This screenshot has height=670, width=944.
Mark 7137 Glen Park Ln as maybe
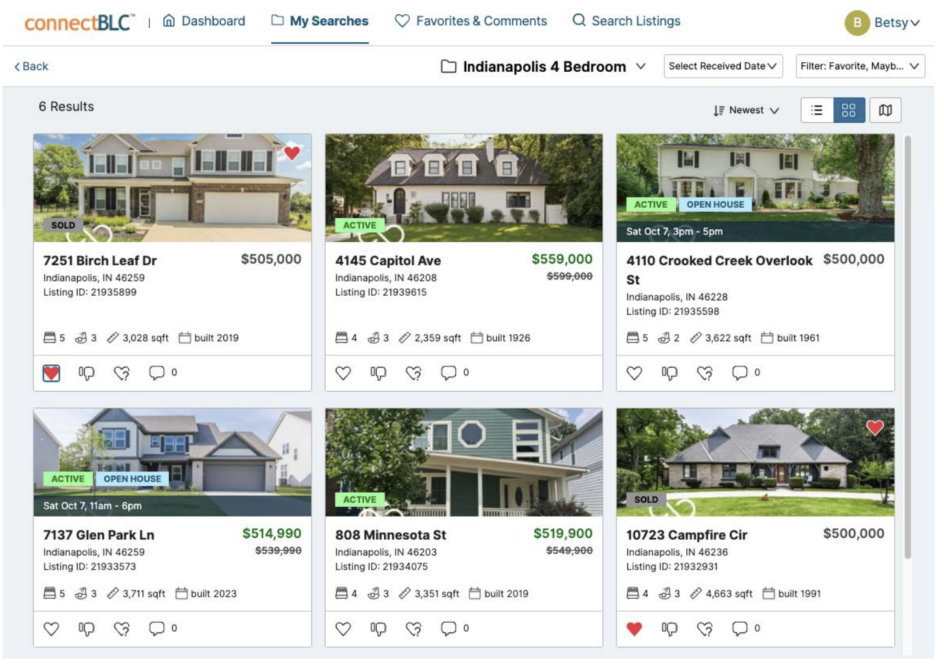[122, 629]
